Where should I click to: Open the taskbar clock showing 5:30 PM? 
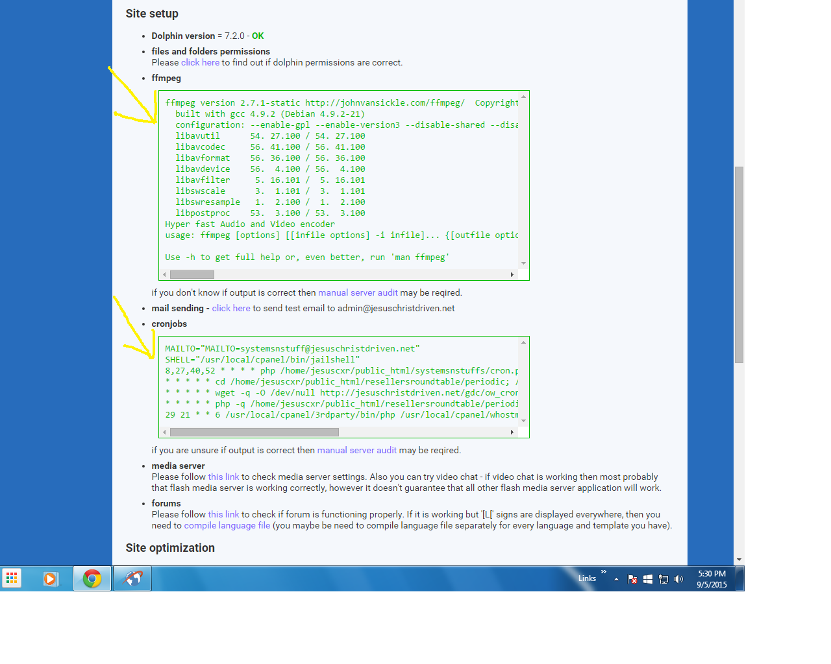(x=712, y=579)
